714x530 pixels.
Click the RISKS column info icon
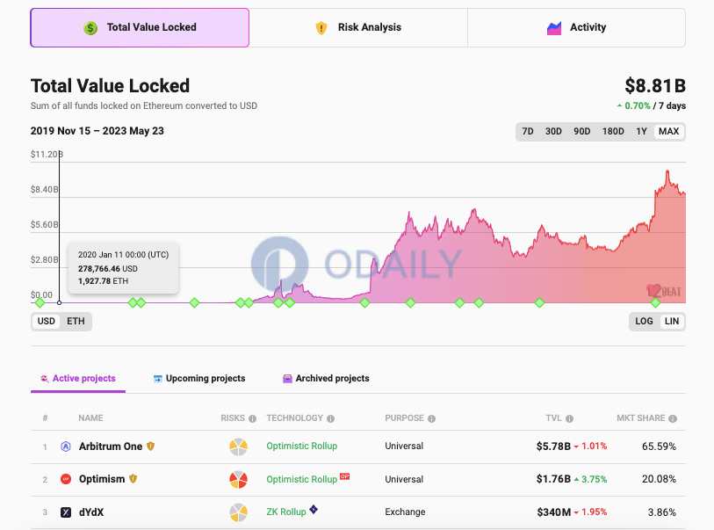point(252,418)
